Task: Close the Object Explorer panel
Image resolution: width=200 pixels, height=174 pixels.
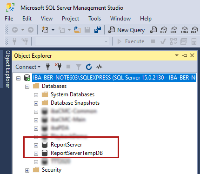Action: click(x=192, y=55)
